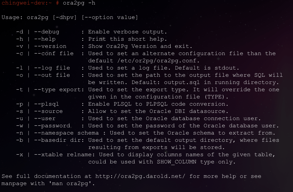Click the --help option text
This screenshot has width=293, height=192.
(x=45, y=39)
